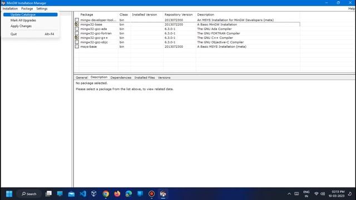Launch Visual Studio Code from taskbar
Image resolution: width=356 pixels, height=200 pixels.
click(x=83, y=194)
